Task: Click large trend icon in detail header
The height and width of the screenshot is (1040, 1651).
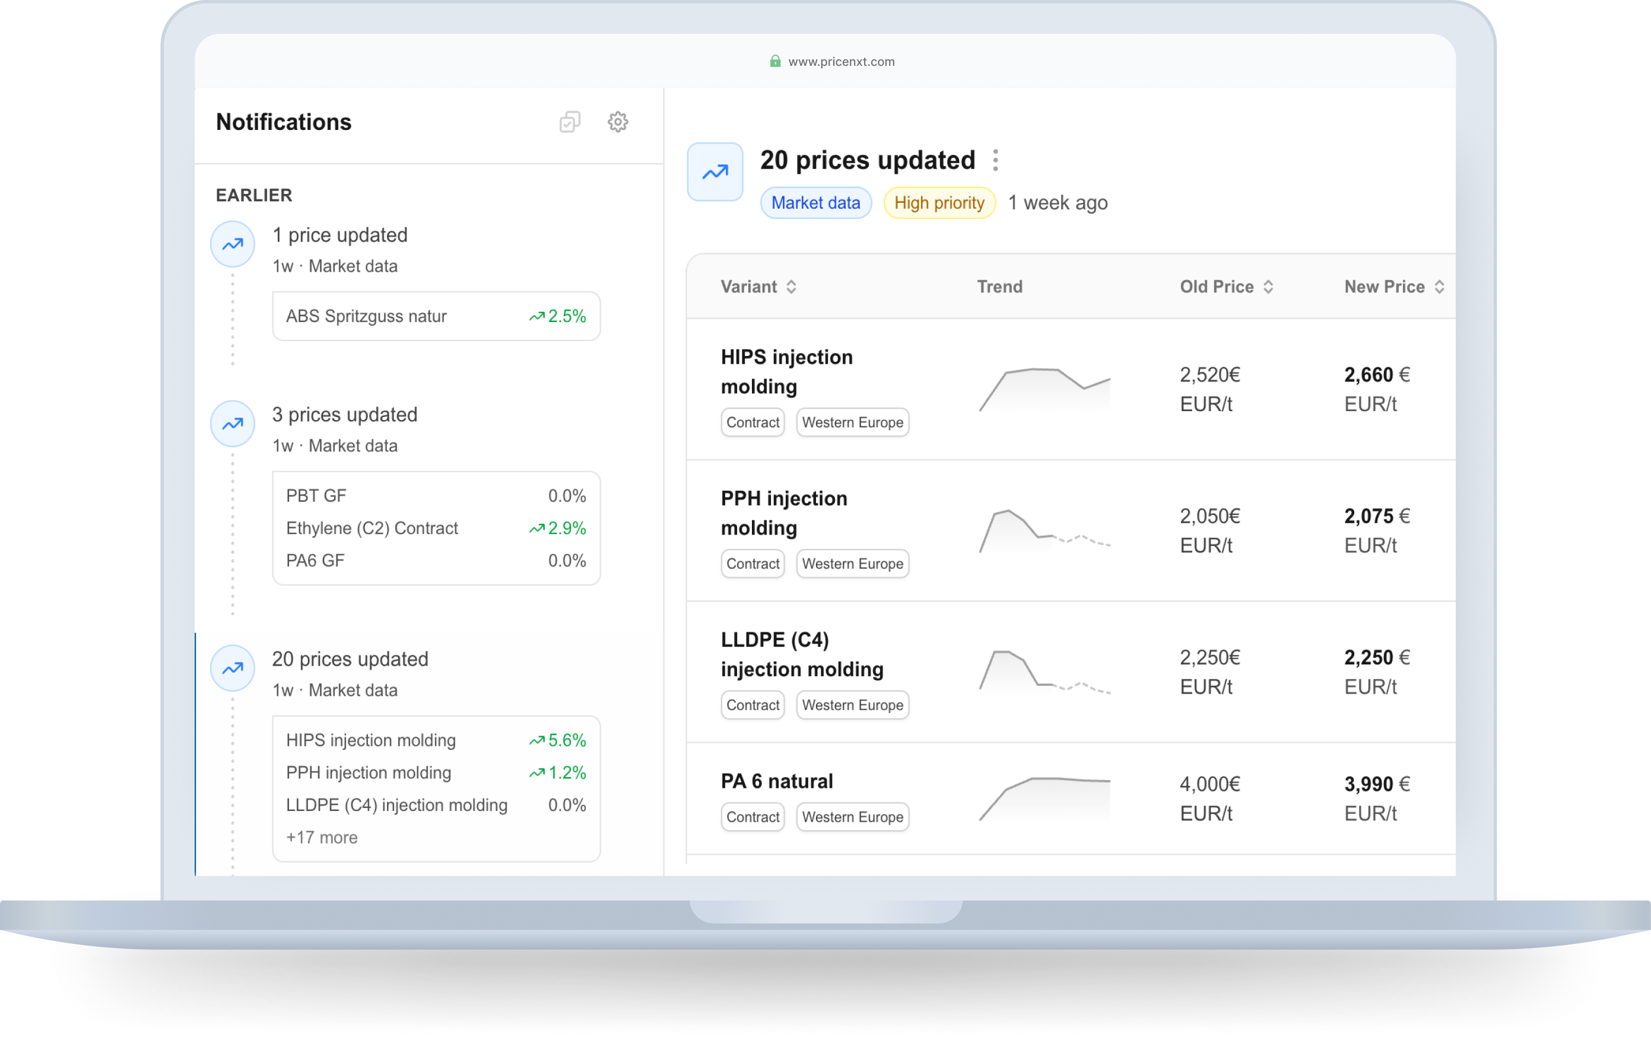Action: [715, 172]
